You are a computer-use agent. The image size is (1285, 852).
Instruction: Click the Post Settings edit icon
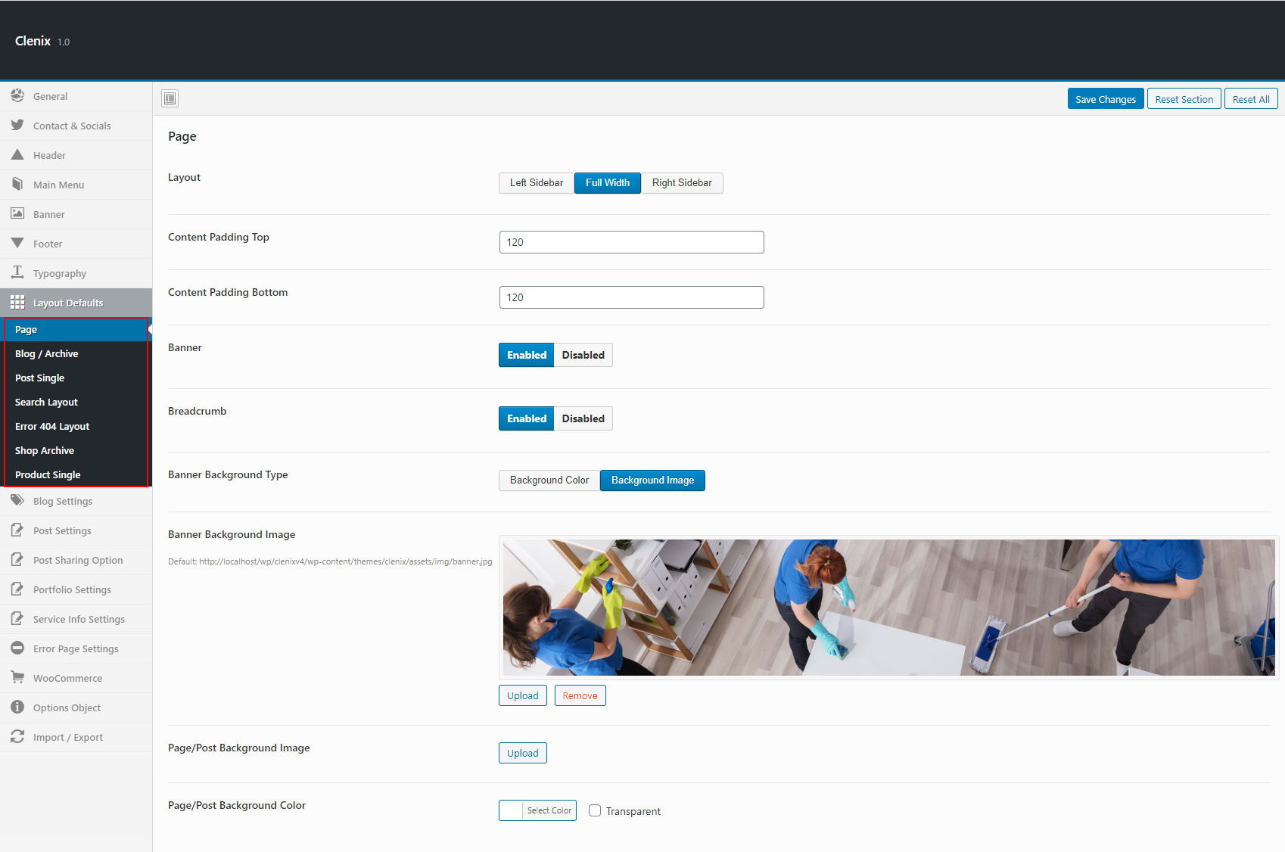[17, 530]
